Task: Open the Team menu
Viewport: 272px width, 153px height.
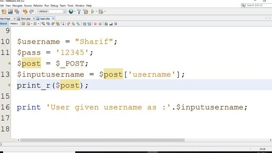Action: [62, 6]
